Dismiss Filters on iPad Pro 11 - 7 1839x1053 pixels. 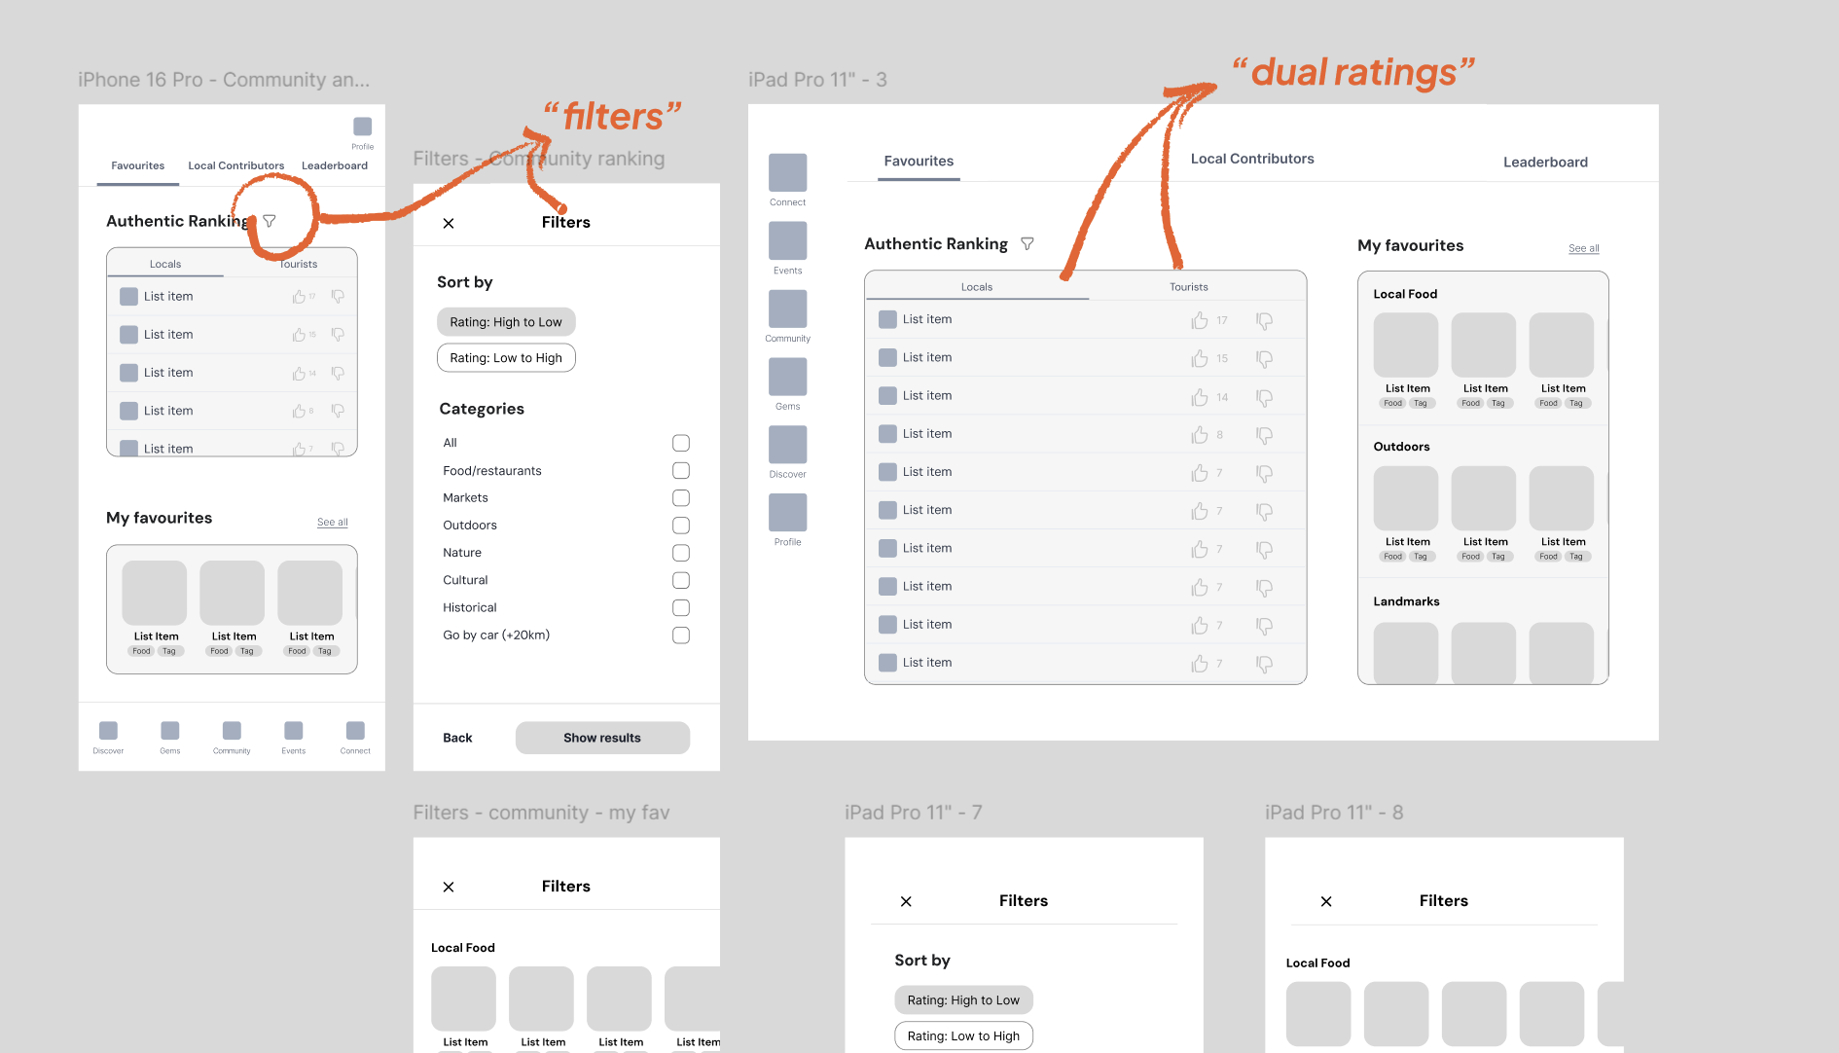point(906,901)
